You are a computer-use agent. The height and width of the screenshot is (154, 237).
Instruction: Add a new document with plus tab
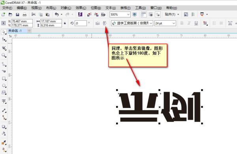[29, 31]
